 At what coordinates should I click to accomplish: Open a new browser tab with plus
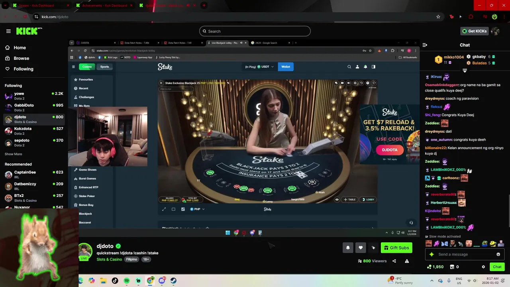coord(204,6)
